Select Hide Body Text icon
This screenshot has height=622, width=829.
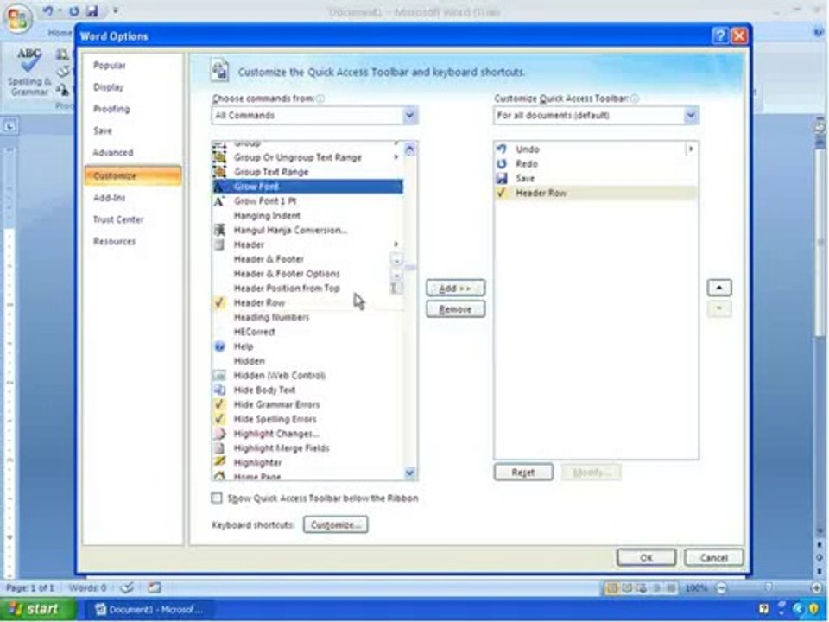[x=219, y=390]
